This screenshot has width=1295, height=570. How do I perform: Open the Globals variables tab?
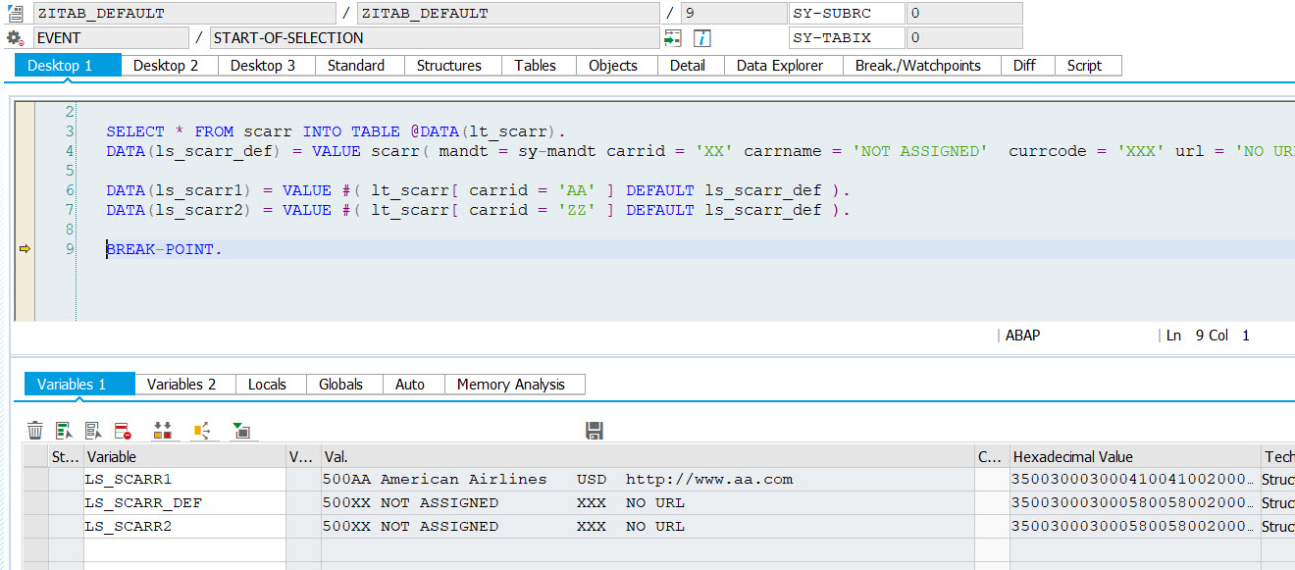(343, 384)
